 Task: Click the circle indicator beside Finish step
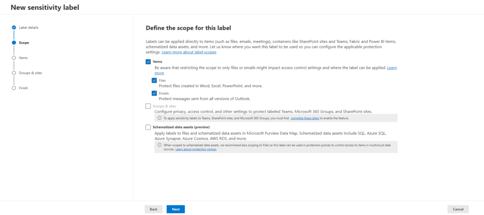pos(14,88)
